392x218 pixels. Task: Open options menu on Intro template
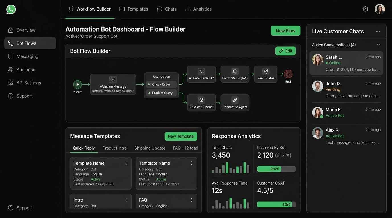pos(126,200)
